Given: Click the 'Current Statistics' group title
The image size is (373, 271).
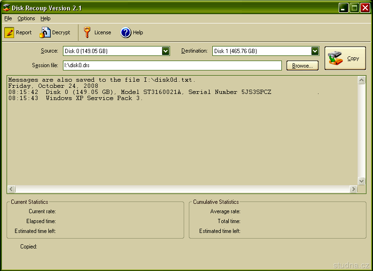Looking at the screenshot, I should [30, 202].
